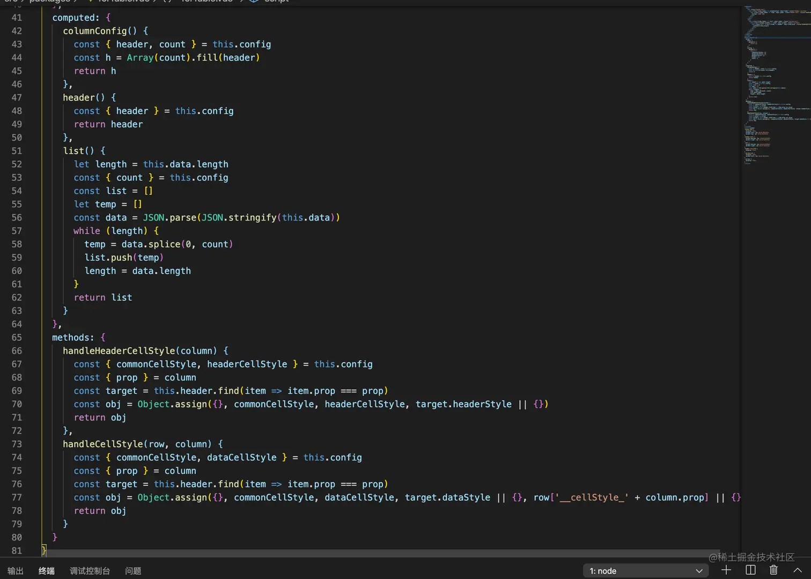
Task: Select line number 65 in the gutter
Action: 17,338
